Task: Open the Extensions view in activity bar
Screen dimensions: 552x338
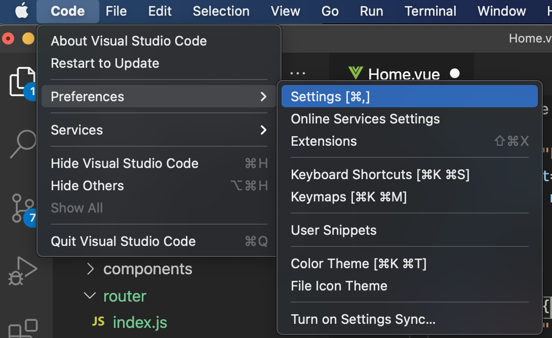Action: (x=23, y=328)
